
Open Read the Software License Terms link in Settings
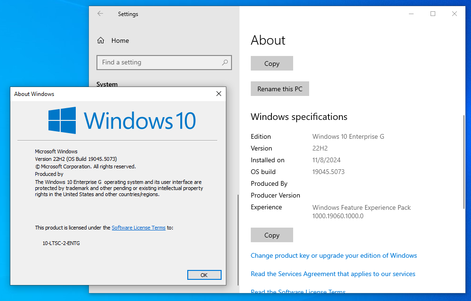(x=298, y=291)
